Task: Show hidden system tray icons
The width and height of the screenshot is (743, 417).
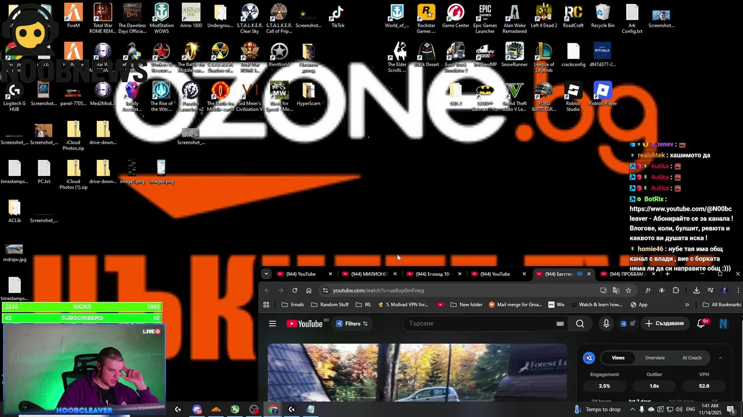Action: [x=633, y=409]
